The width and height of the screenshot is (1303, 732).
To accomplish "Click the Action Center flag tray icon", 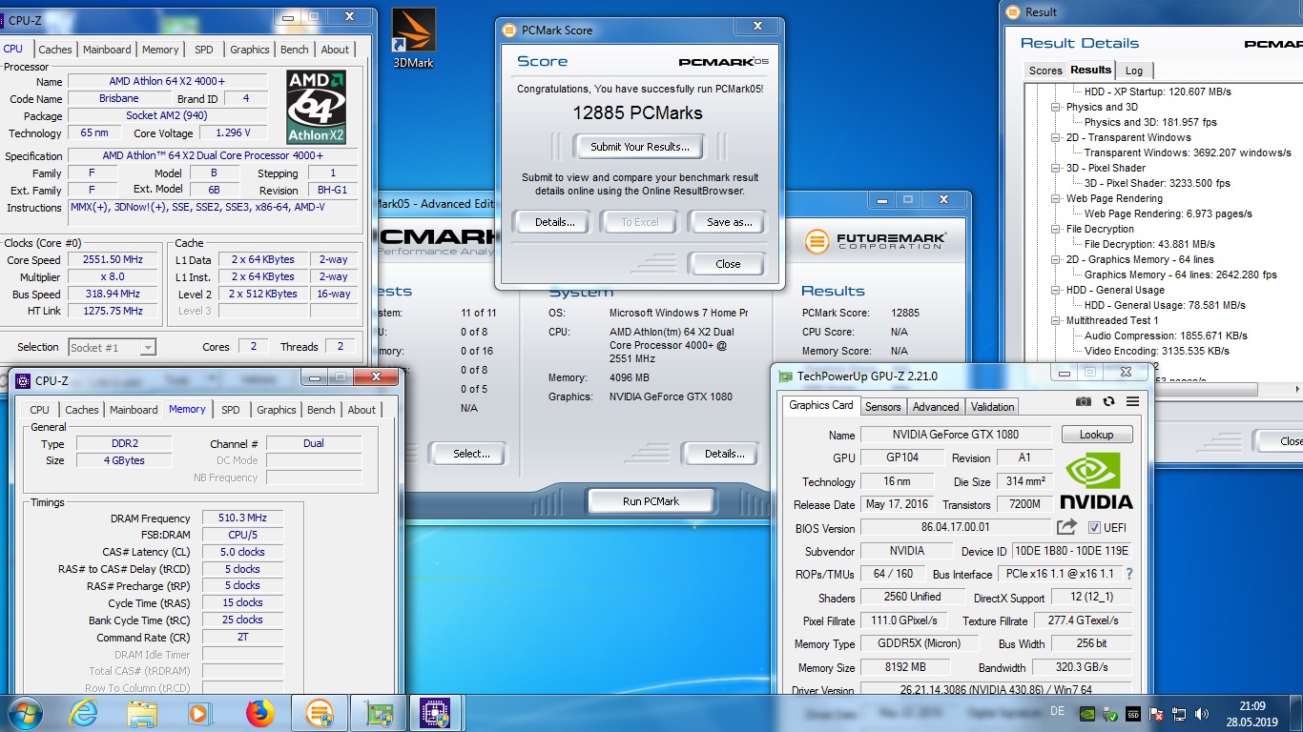I will pyautogui.click(x=1156, y=713).
